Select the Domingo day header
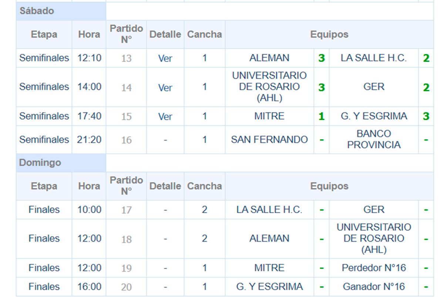The width and height of the screenshot is (444, 297). point(40,163)
